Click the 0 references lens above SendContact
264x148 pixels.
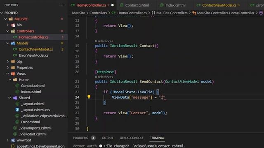[x=104, y=77]
